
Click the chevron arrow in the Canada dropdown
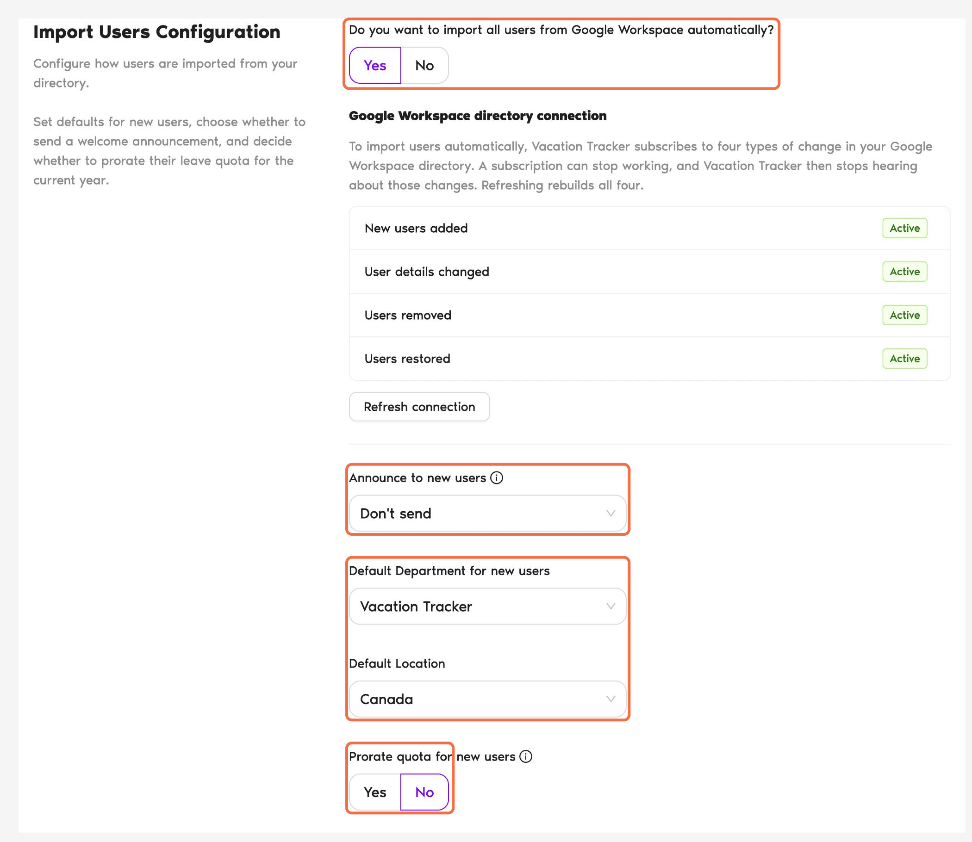611,699
